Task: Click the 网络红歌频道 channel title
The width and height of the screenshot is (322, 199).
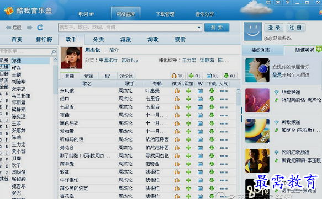Action: tap(295, 153)
